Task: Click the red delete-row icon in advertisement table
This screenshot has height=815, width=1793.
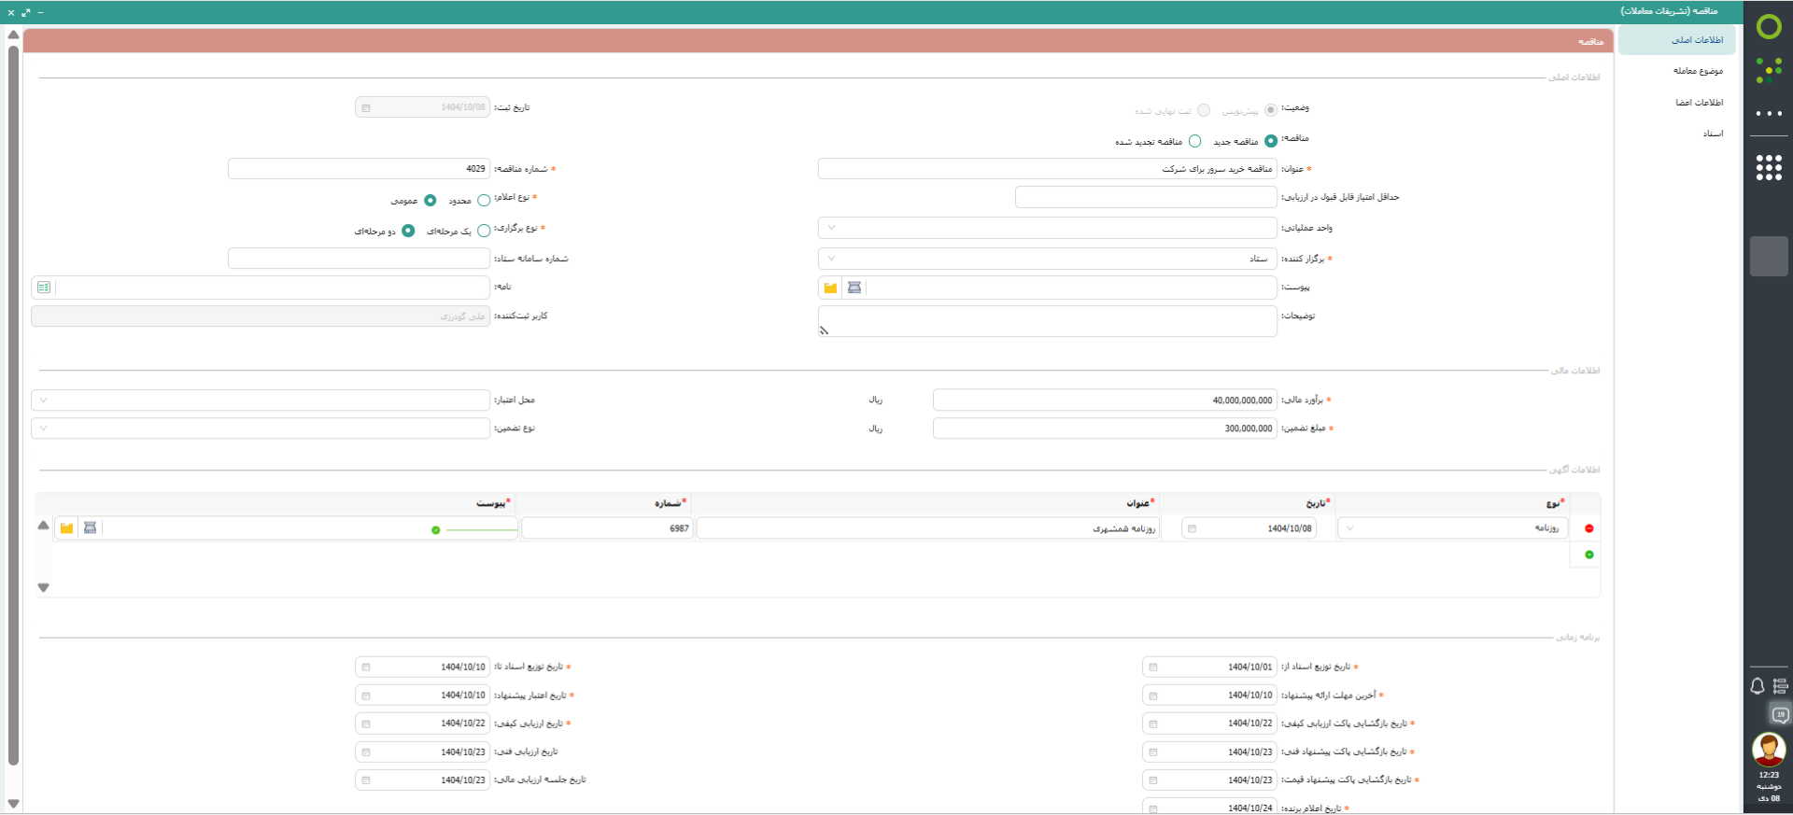Action: (1588, 528)
